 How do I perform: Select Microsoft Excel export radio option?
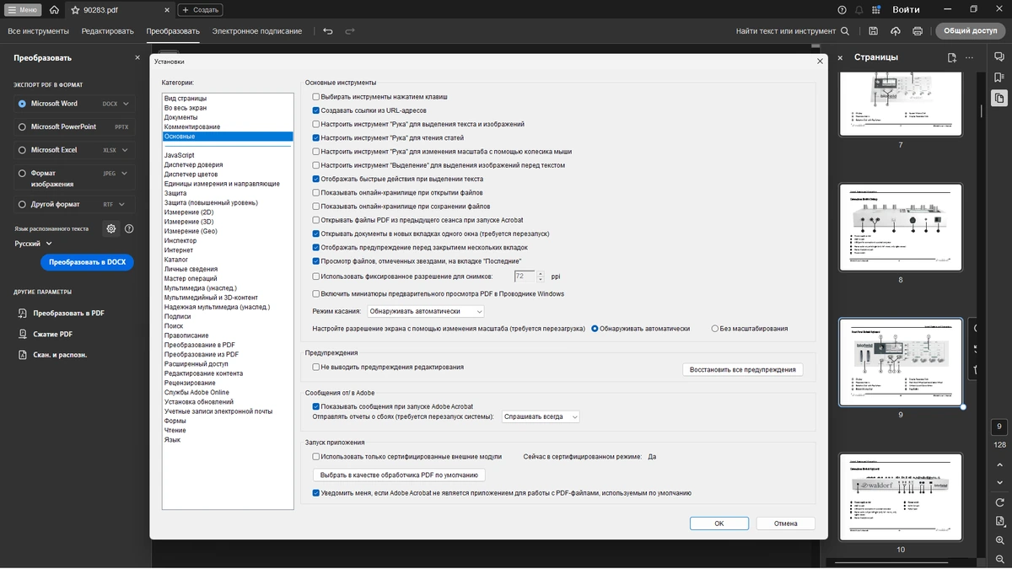tap(22, 150)
